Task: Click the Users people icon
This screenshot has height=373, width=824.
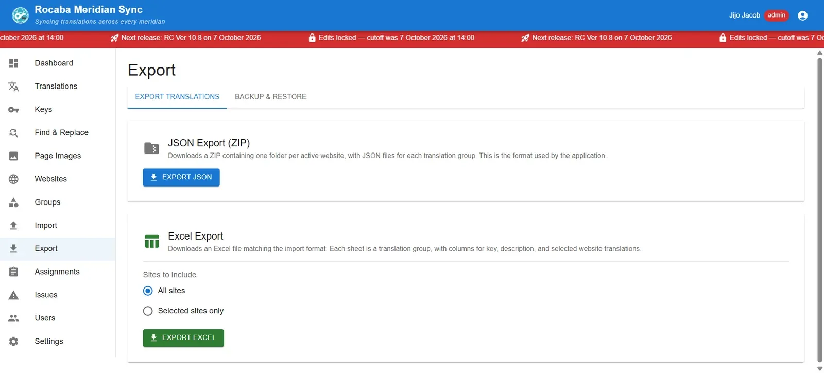Action: pyautogui.click(x=14, y=318)
